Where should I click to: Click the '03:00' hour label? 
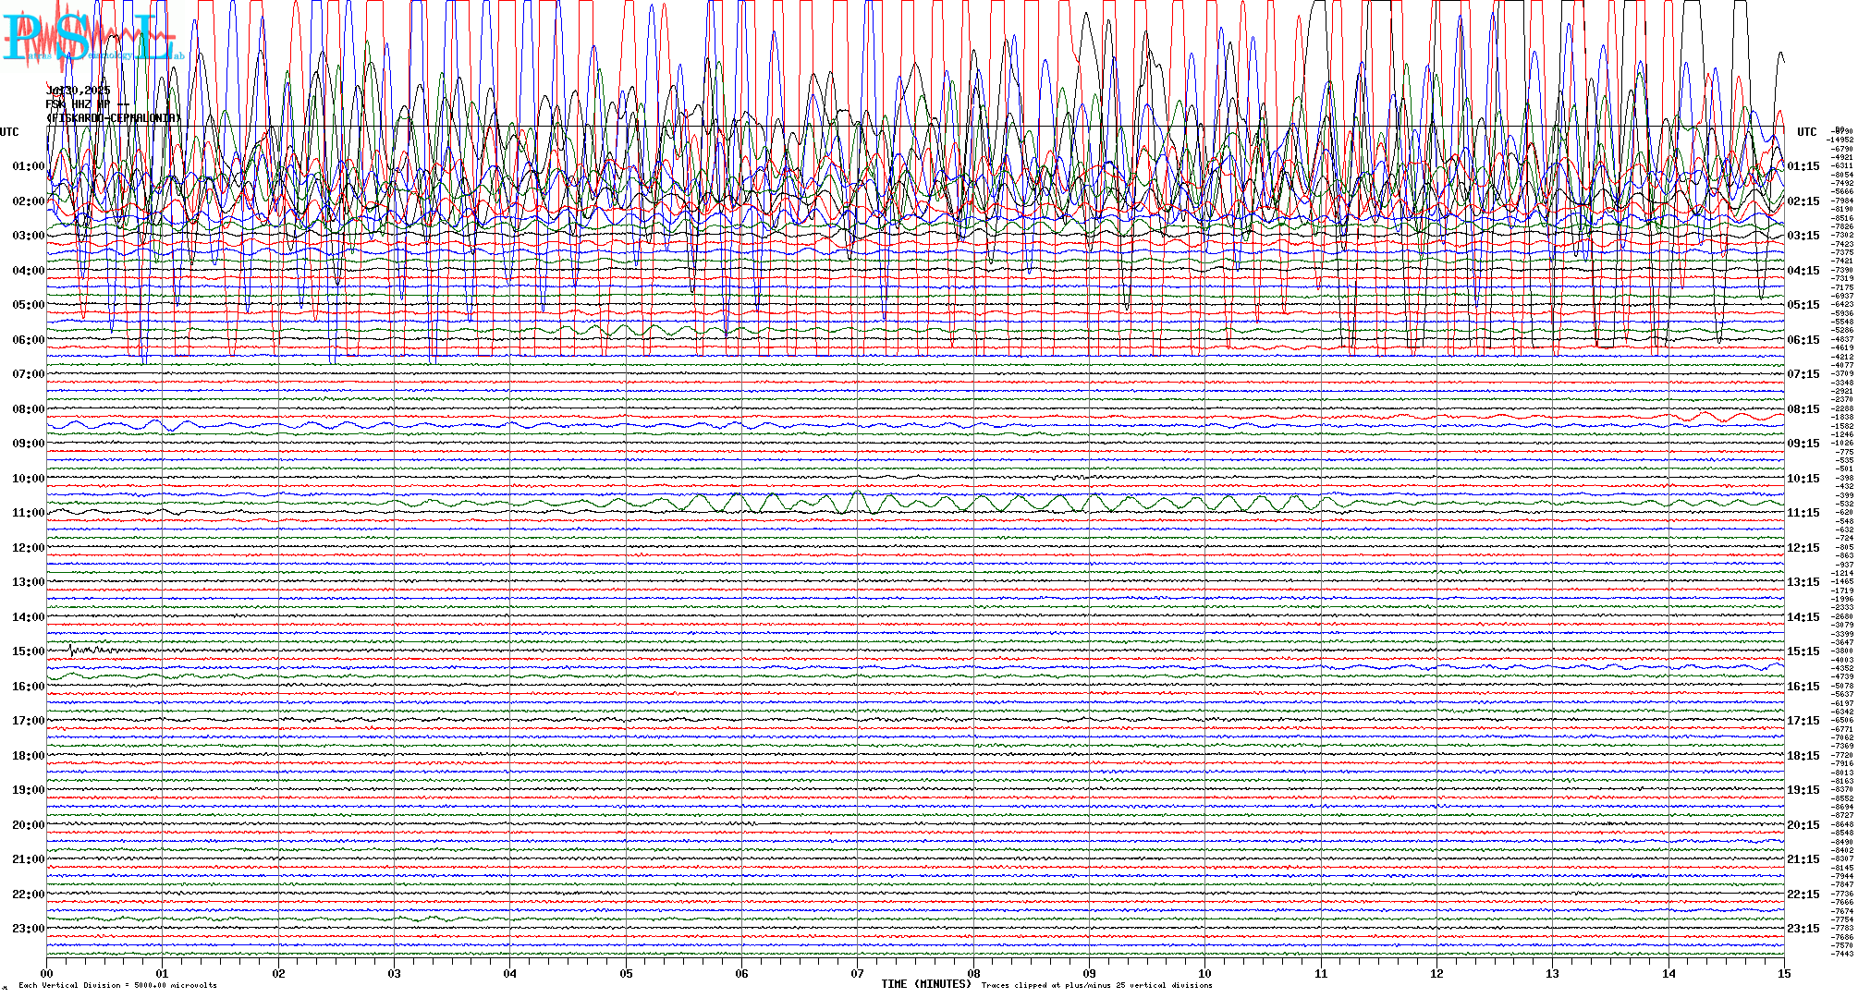(x=29, y=236)
